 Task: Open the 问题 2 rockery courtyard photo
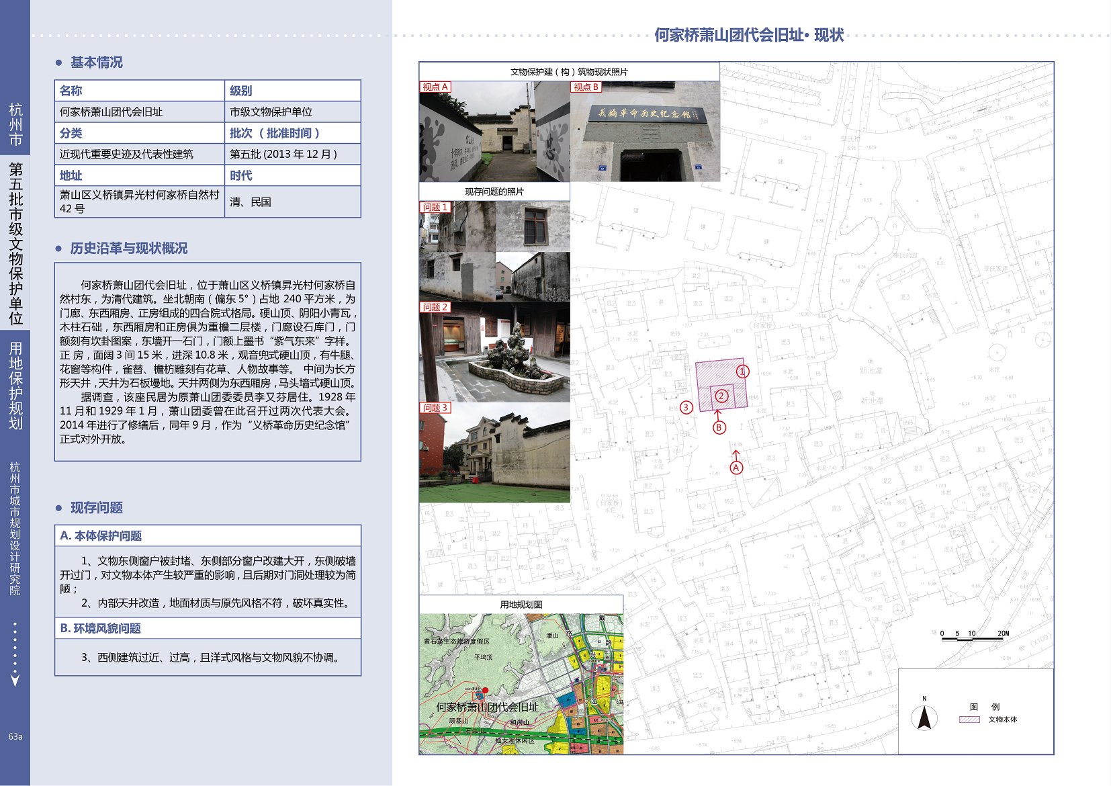(x=494, y=352)
